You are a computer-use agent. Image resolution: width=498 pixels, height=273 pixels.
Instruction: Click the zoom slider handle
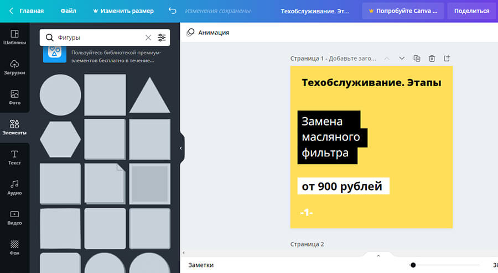pos(413,265)
